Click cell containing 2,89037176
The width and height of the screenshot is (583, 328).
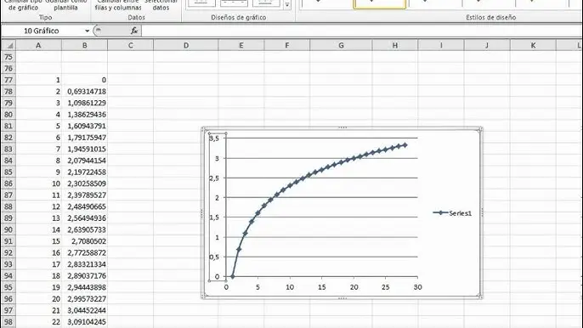point(84,276)
